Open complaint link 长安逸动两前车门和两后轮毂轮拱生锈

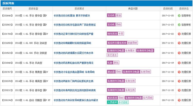click(74, 81)
